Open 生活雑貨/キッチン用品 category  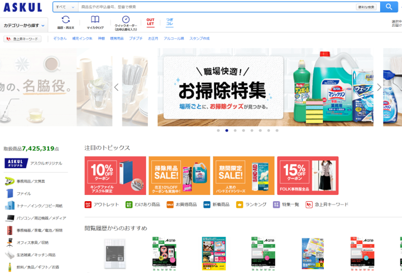(x=31, y=255)
